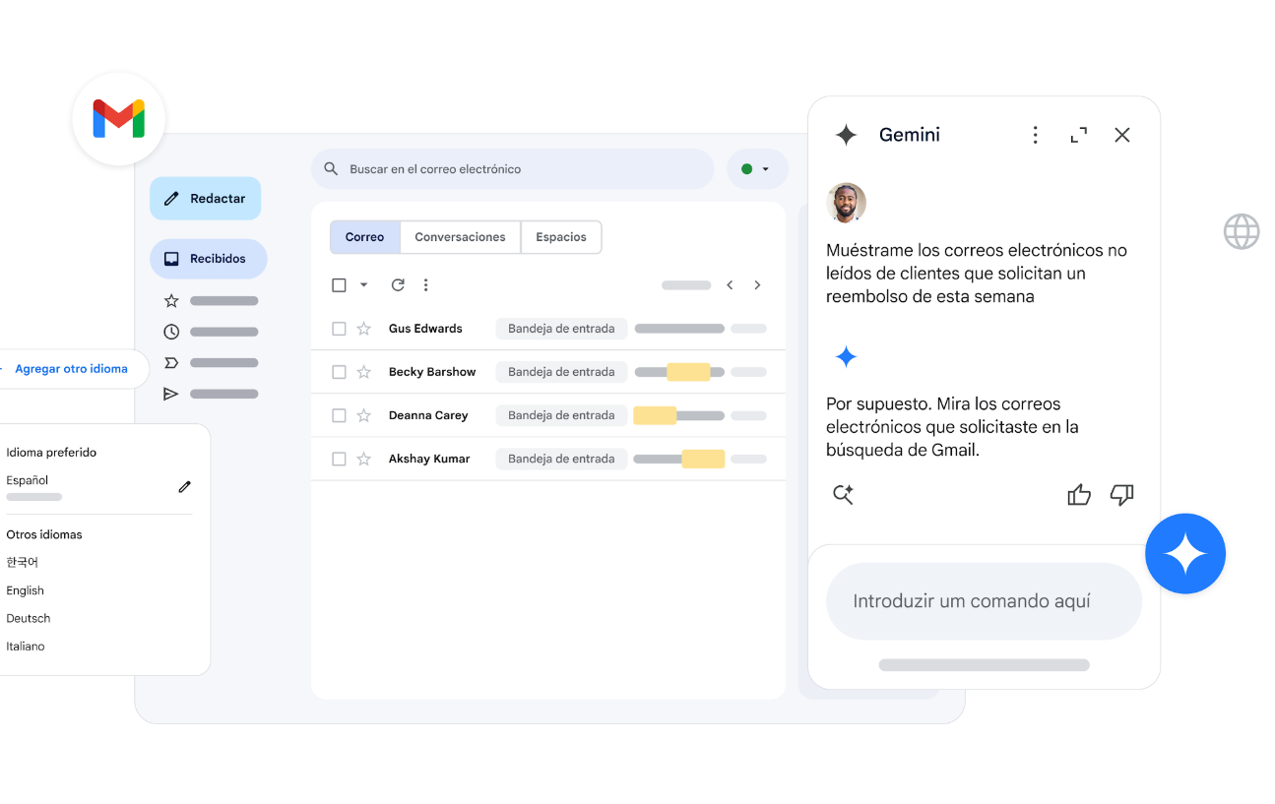The image size is (1275, 804).
Task: Open the Gmail logo icon
Action: [118, 118]
